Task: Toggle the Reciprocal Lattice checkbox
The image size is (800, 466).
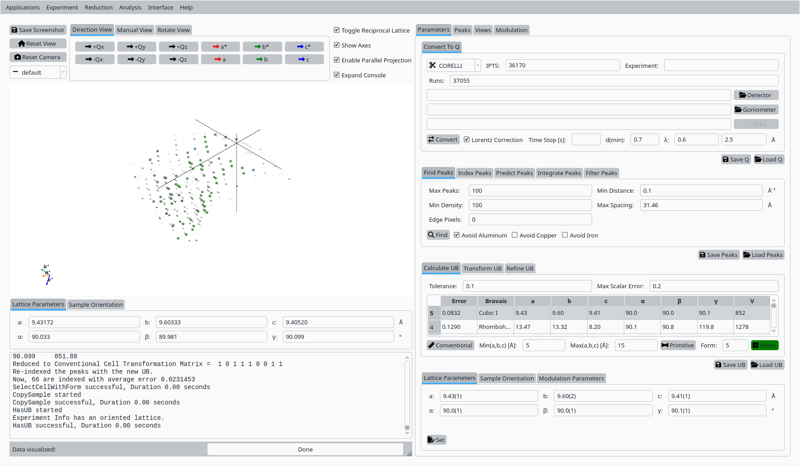Action: [337, 30]
